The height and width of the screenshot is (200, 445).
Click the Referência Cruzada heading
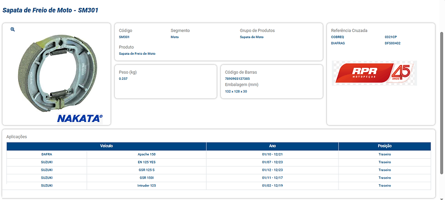[x=349, y=31]
